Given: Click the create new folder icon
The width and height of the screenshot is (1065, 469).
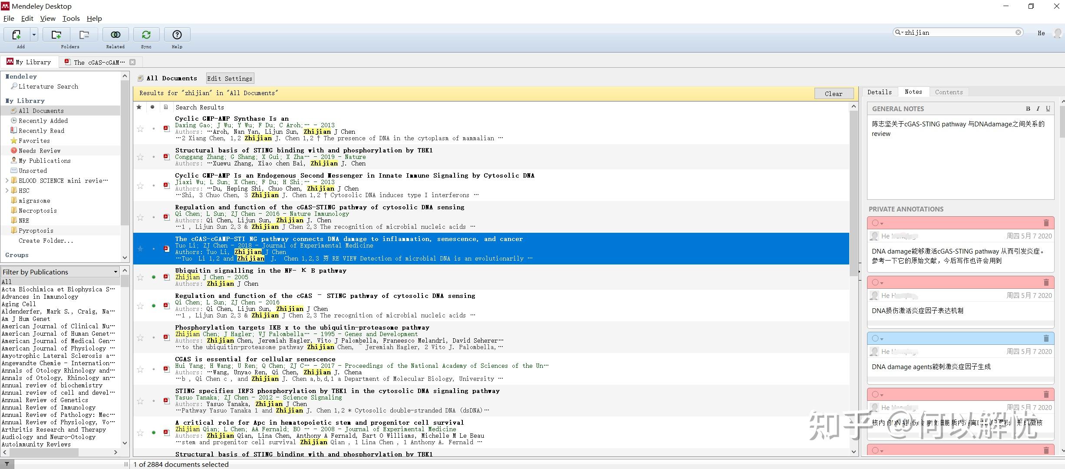Looking at the screenshot, I should (56, 35).
